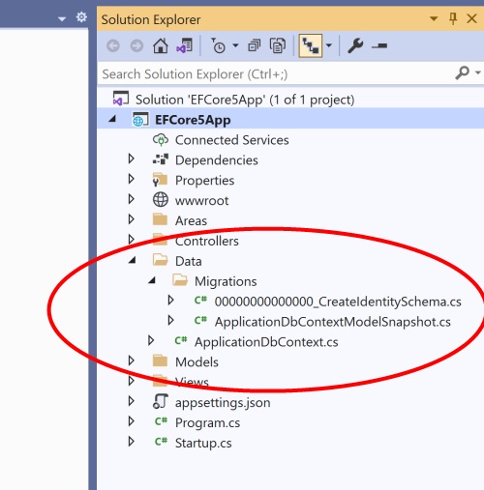Open Connected Services
This screenshot has height=490, width=484.
pos(231,140)
